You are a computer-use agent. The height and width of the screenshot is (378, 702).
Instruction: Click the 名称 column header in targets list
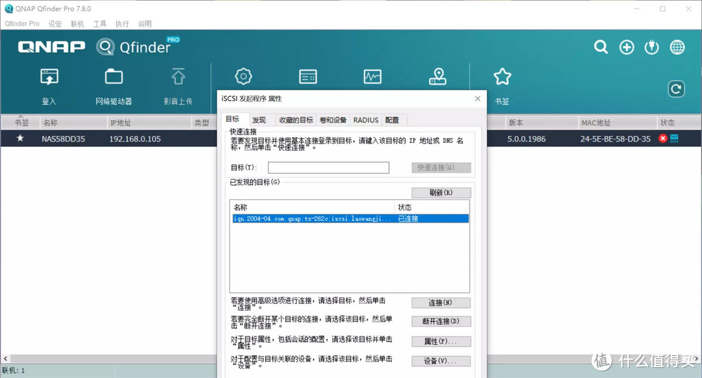pos(313,207)
